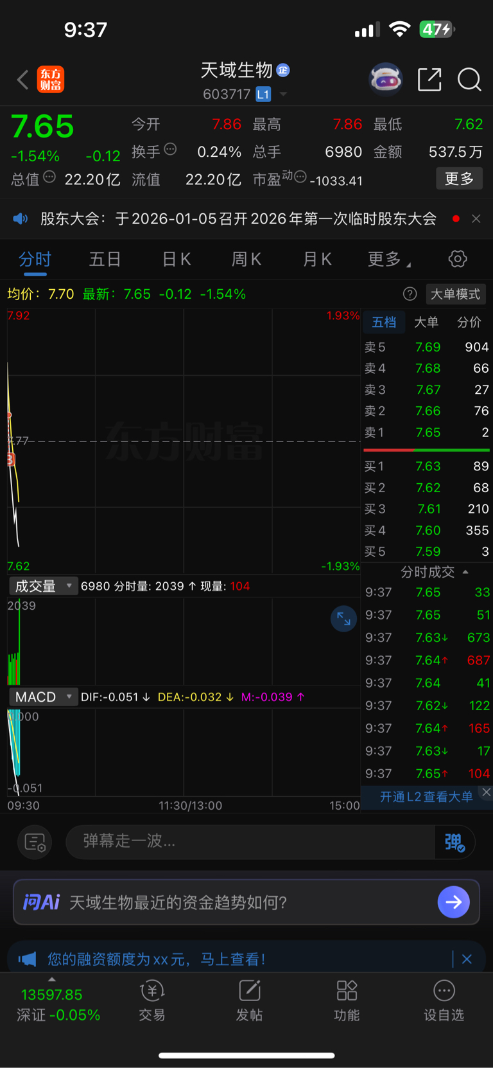
Task: Tap the 换手 info circle icon
Action: pyautogui.click(x=170, y=149)
